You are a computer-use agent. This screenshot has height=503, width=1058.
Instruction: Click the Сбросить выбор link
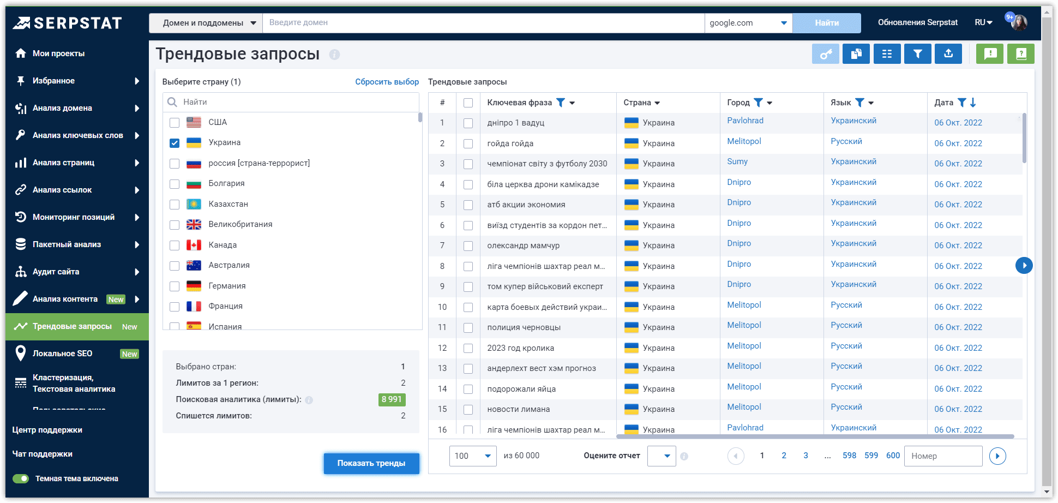(x=387, y=82)
